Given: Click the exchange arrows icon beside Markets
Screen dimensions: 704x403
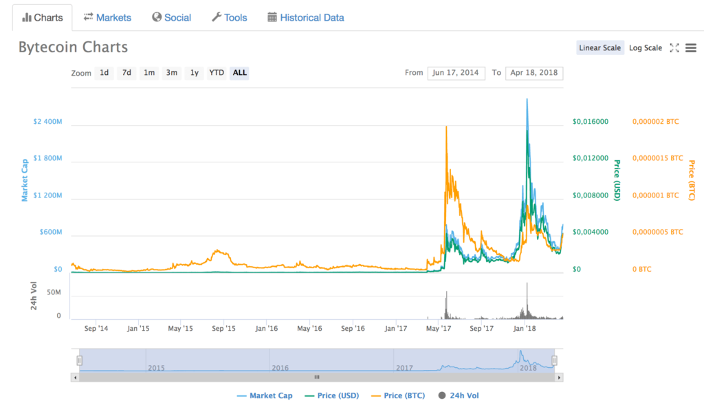Looking at the screenshot, I should click(89, 17).
